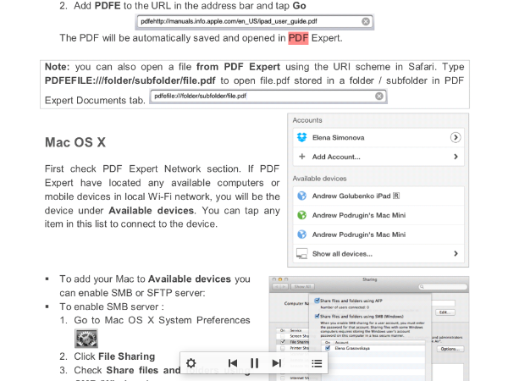This screenshot has height=381, width=508.
Task: Click the Mac OS X heading
Action: tap(75, 142)
